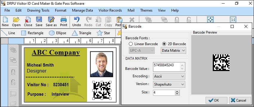The height and width of the screenshot is (107, 254).
Task: Select the ABC Company title text
Action: click(x=56, y=53)
